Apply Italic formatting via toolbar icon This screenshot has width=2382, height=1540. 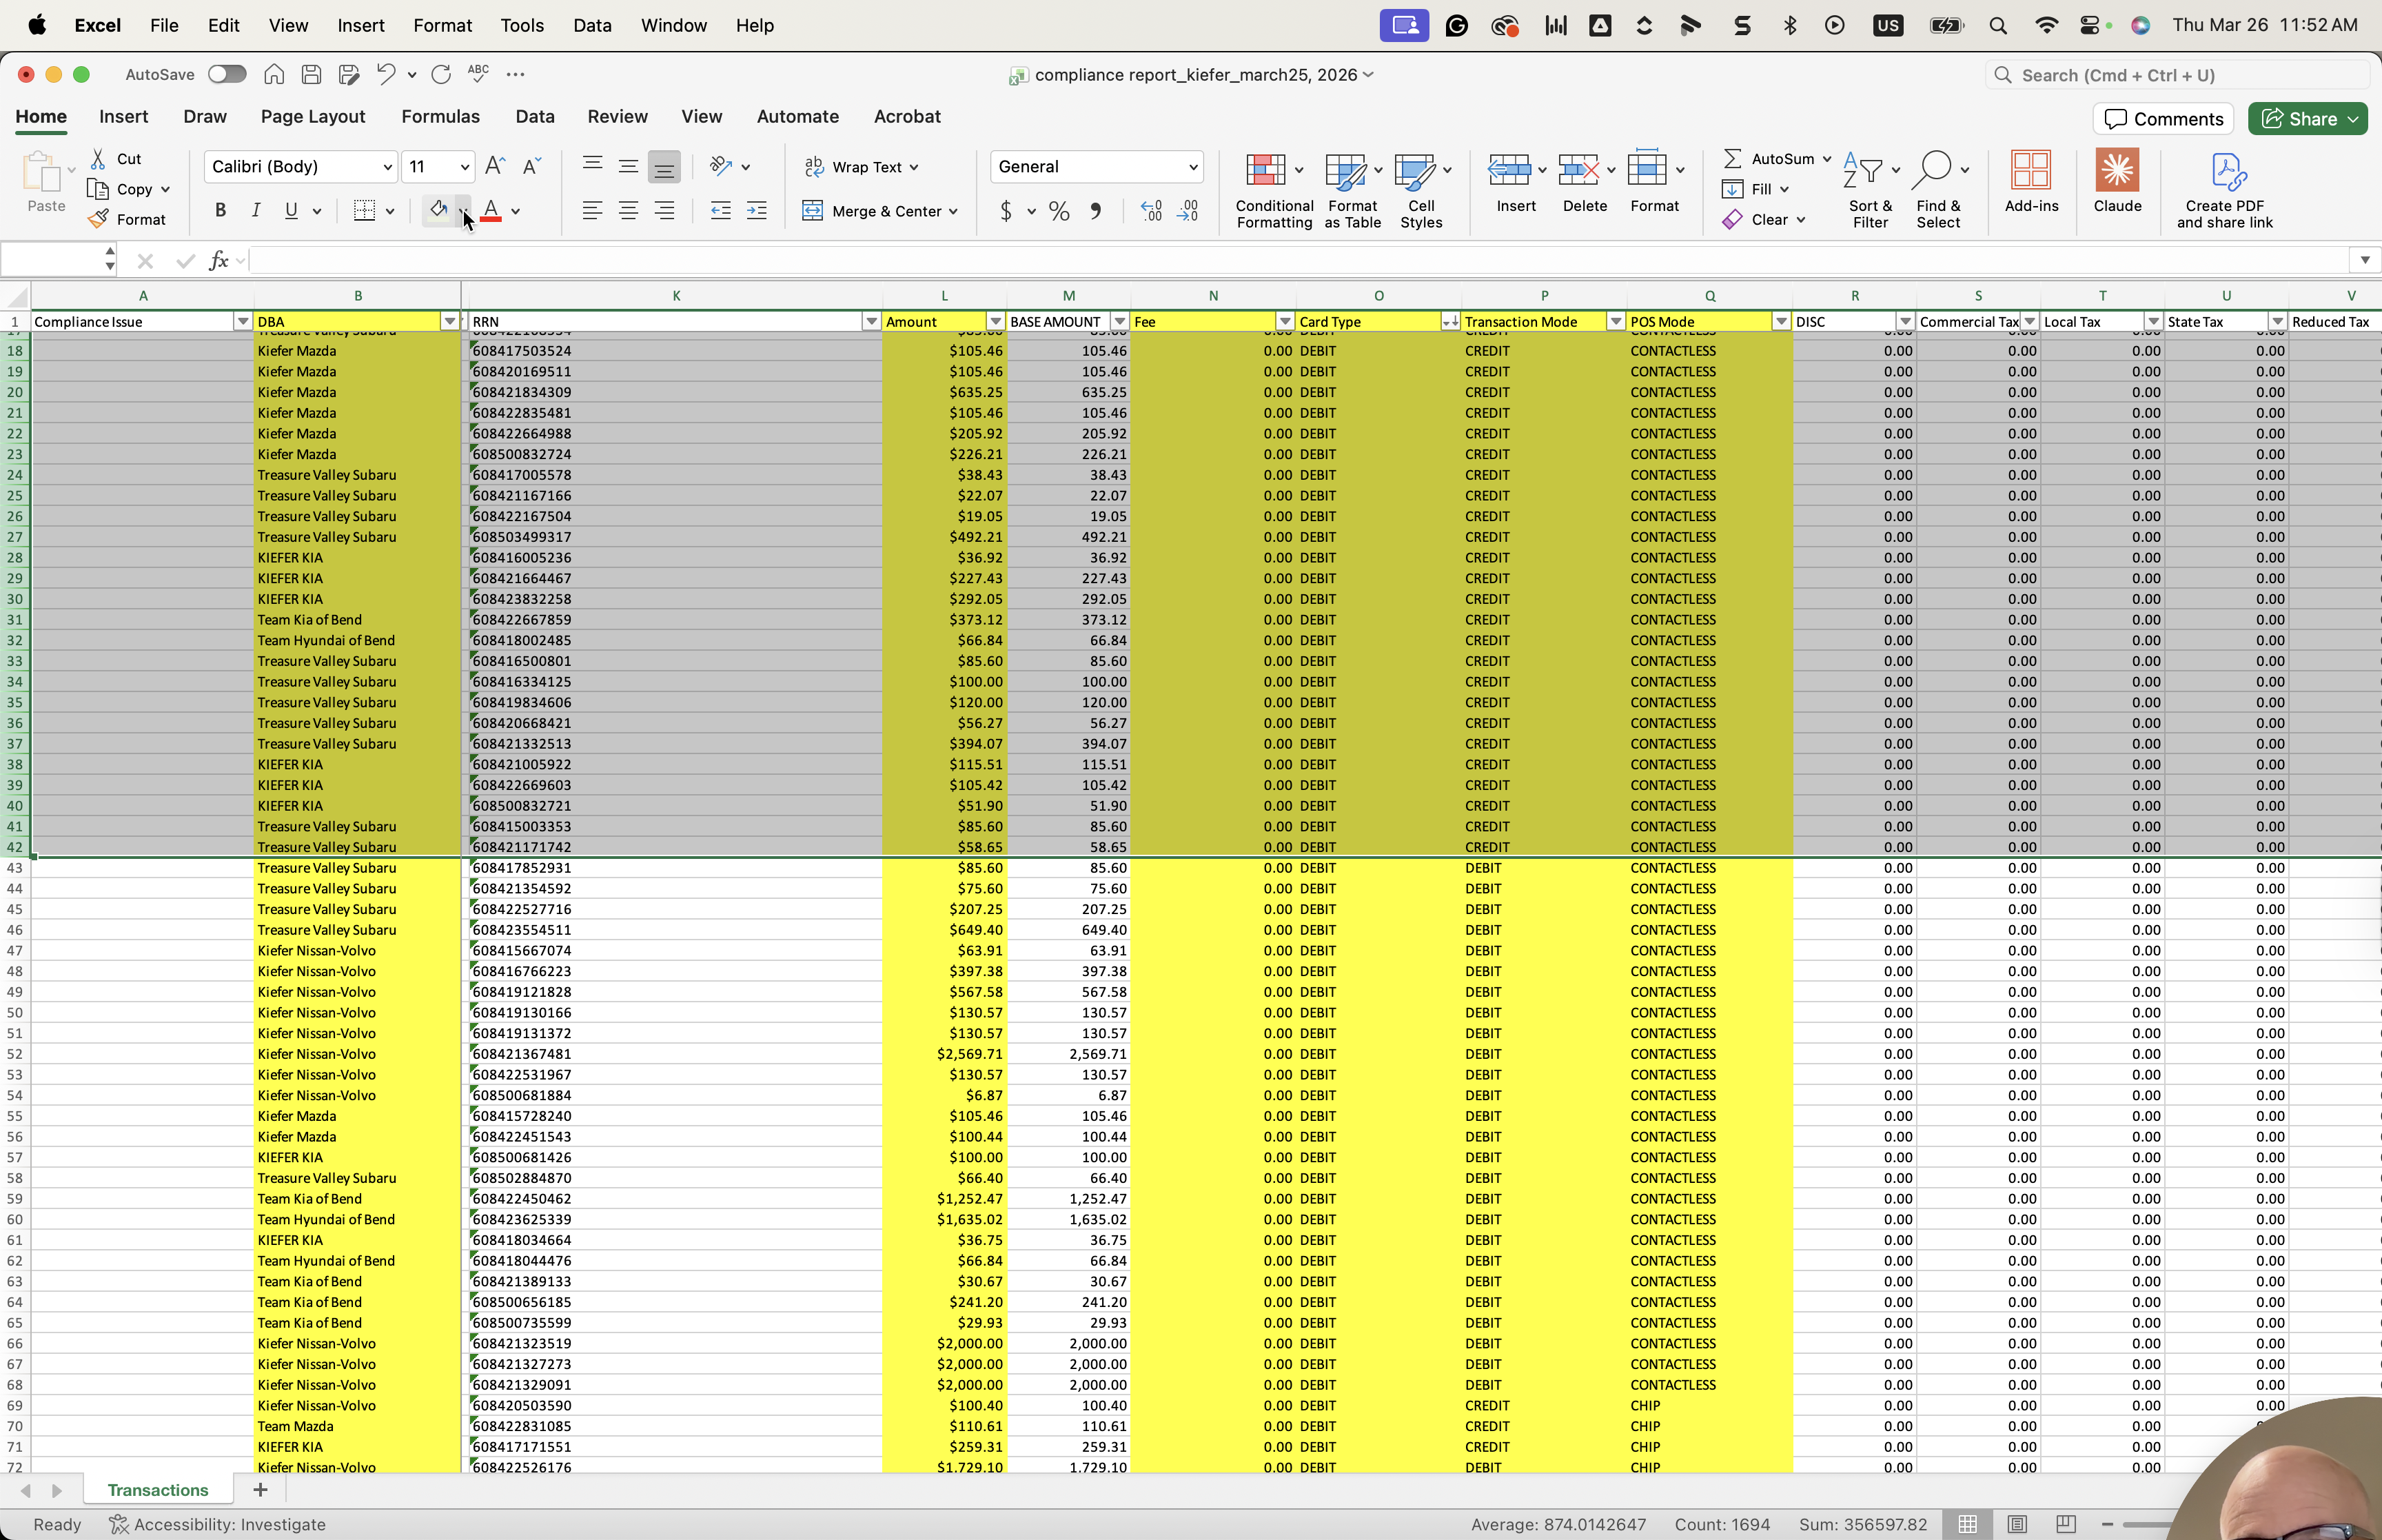click(256, 211)
